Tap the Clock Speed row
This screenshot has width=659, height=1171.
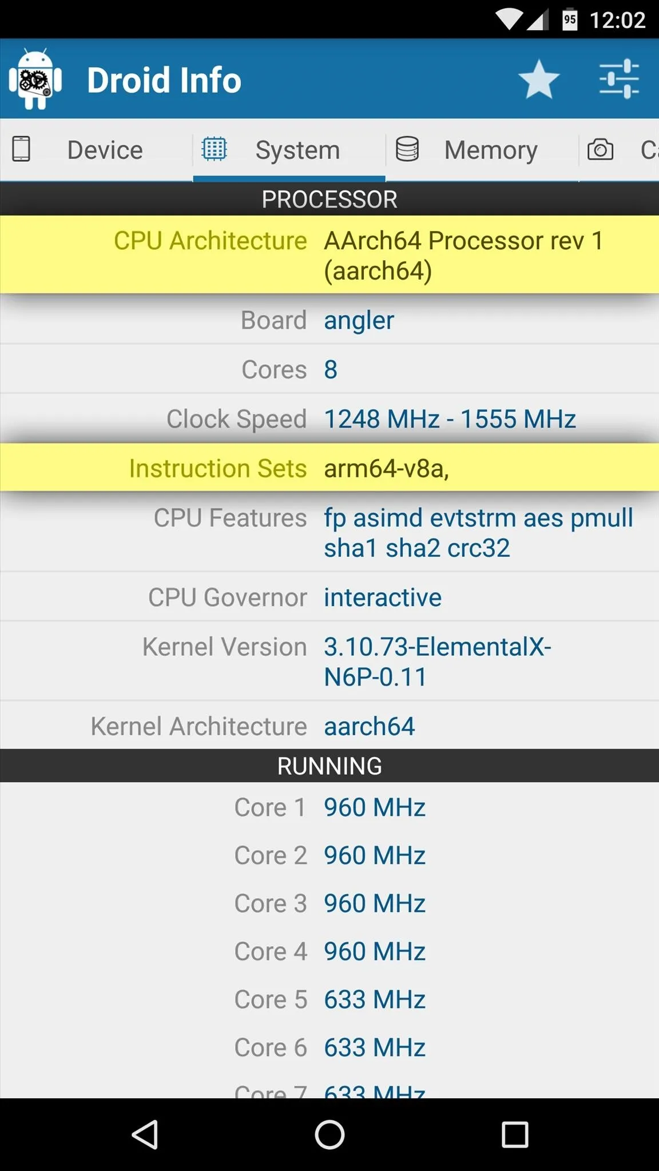[x=329, y=419]
